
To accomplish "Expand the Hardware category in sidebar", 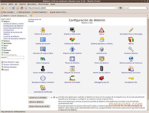I will [x=2, y=50].
